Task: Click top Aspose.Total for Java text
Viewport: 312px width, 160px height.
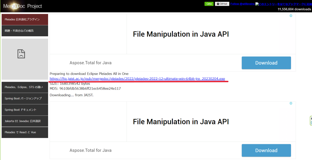Action: tap(90, 63)
